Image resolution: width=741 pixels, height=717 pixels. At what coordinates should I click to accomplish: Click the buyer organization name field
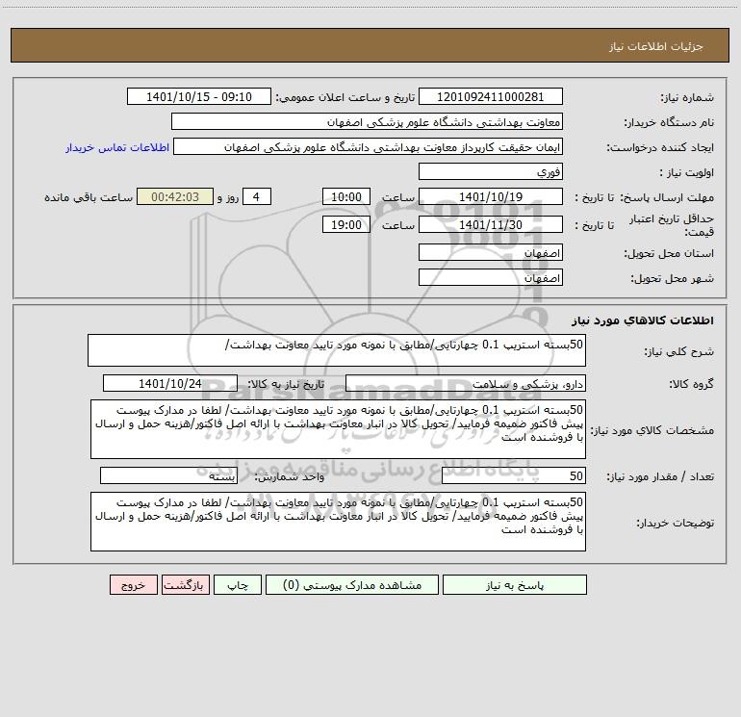pos(367,121)
